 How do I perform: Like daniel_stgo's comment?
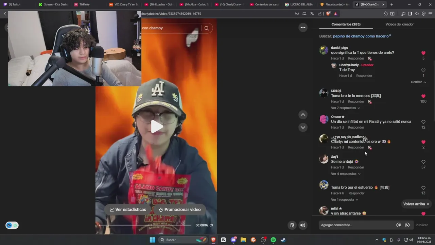coord(423,53)
